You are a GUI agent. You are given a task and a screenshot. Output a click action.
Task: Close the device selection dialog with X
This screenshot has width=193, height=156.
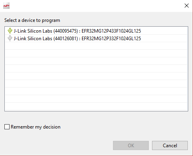pos(187,6)
